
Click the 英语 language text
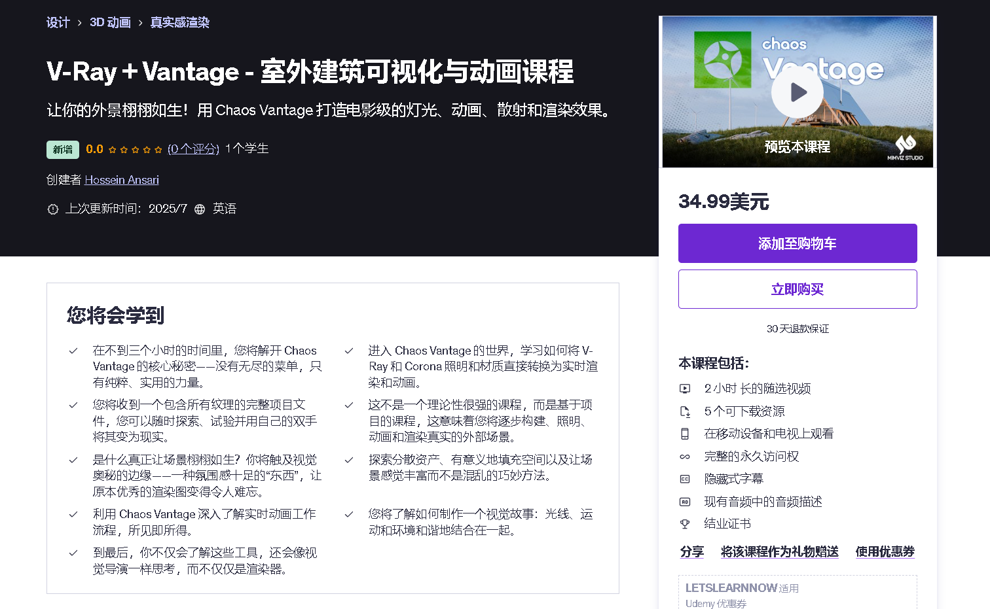224,209
